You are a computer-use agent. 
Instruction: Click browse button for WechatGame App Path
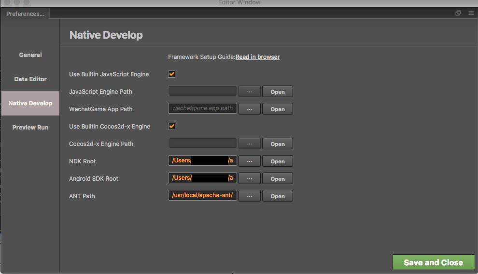tap(250, 109)
